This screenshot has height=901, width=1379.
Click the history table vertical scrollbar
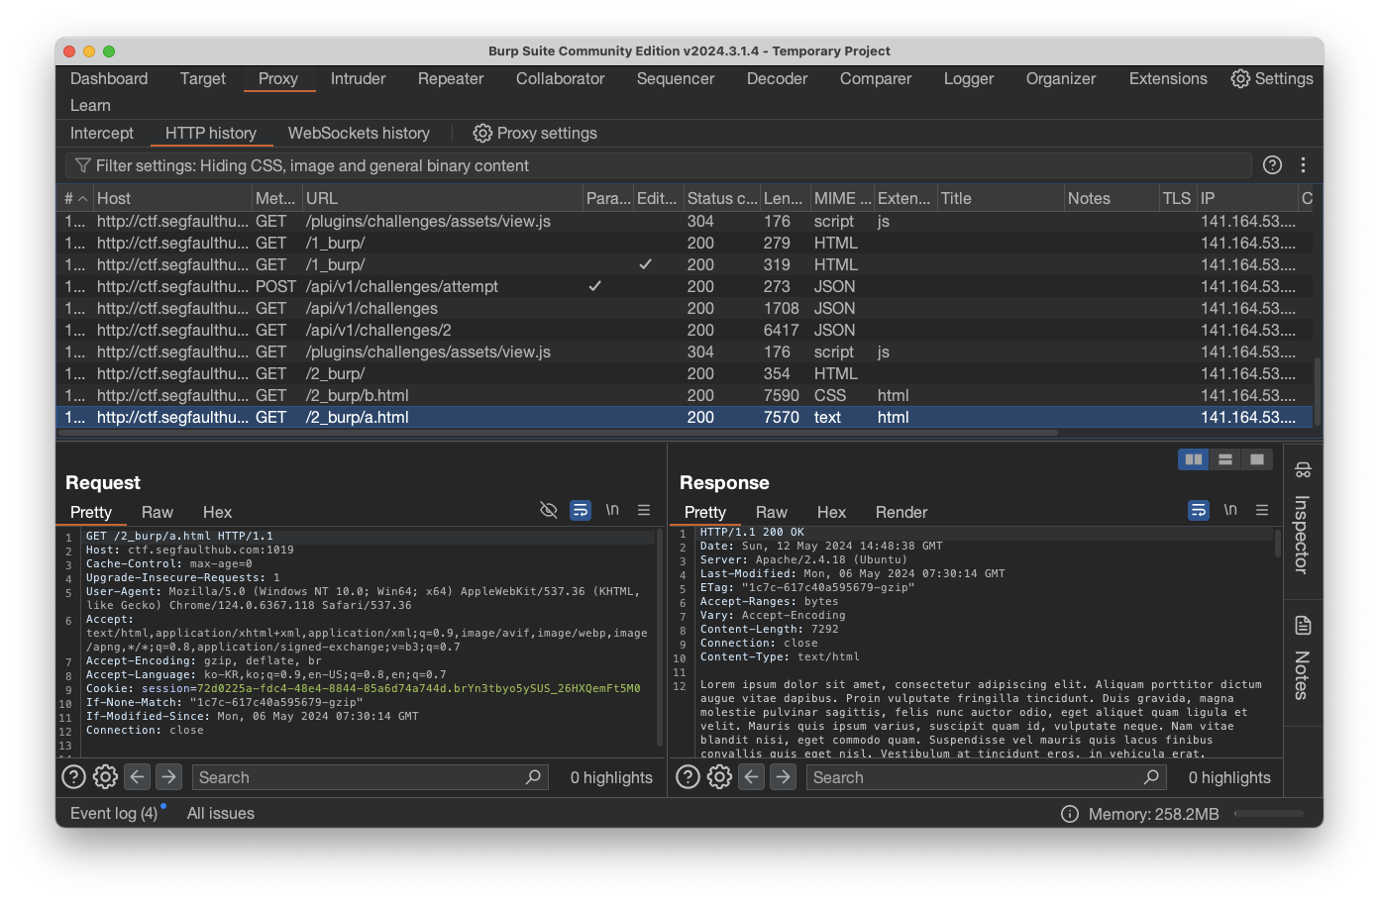(1318, 391)
